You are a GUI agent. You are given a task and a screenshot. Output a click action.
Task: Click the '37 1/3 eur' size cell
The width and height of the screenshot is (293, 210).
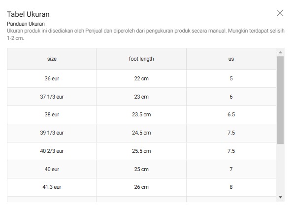pos(52,97)
